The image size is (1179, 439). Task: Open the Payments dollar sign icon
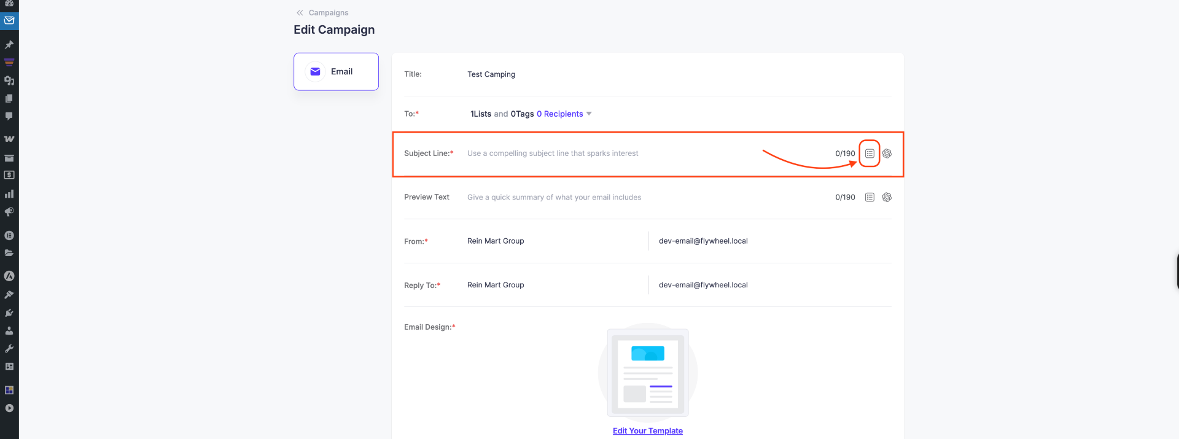[9, 175]
